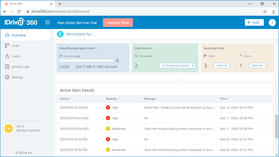Open the browser profile icon

(x=273, y=12)
